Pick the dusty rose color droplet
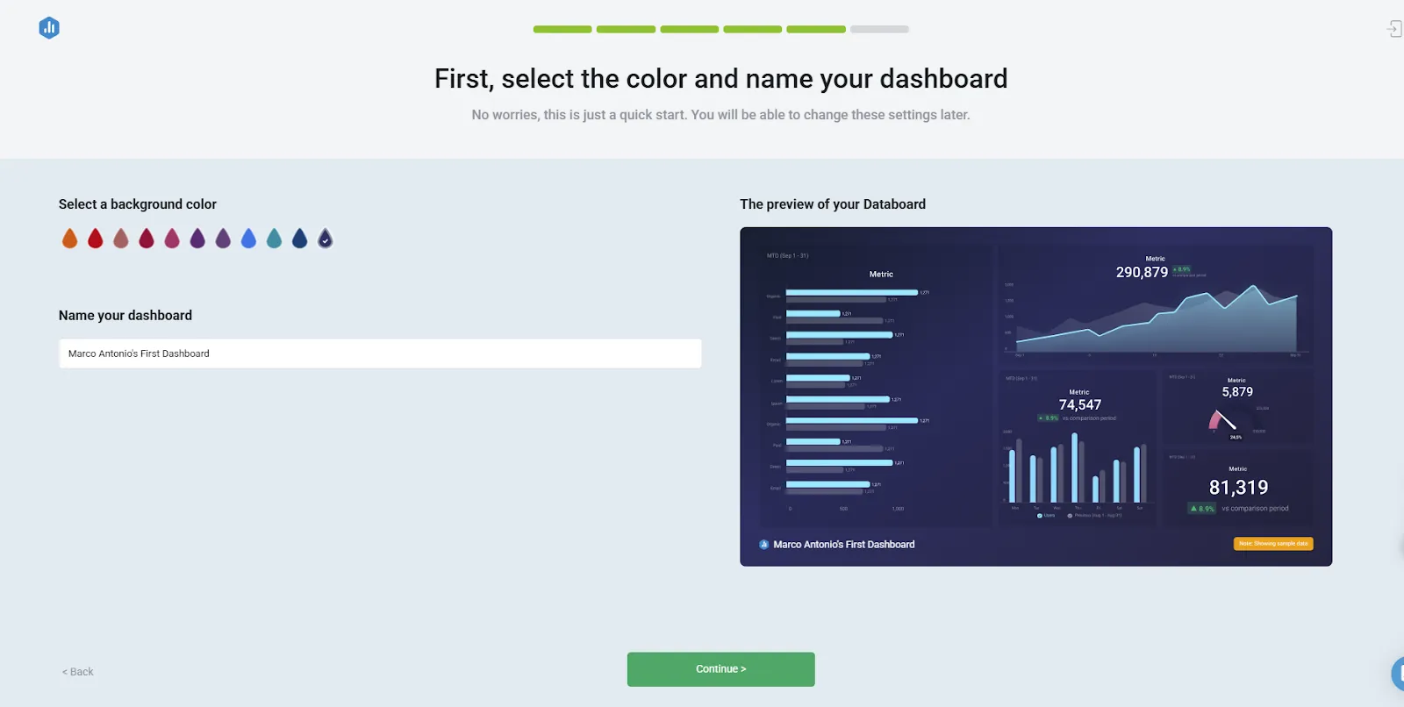The height and width of the screenshot is (707, 1404). tap(120, 237)
